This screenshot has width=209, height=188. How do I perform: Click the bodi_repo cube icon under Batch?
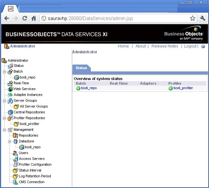pos(16,78)
